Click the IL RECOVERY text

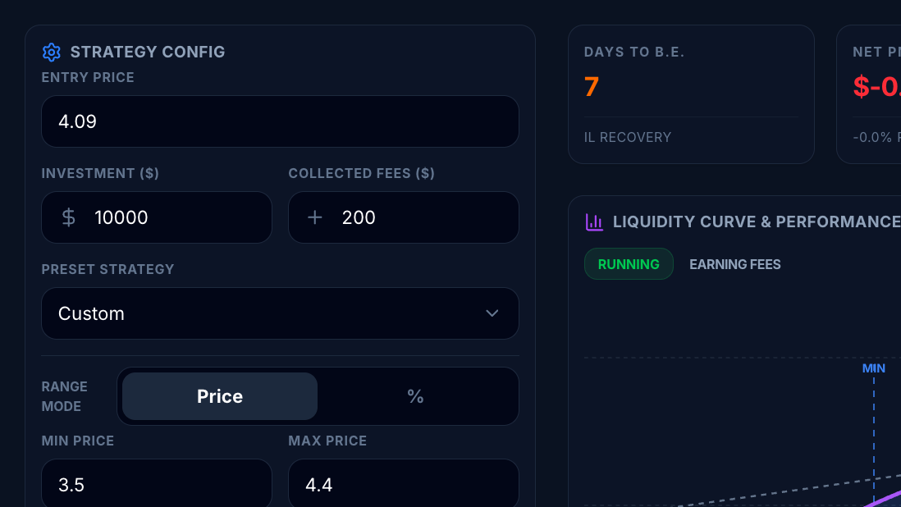pos(628,137)
